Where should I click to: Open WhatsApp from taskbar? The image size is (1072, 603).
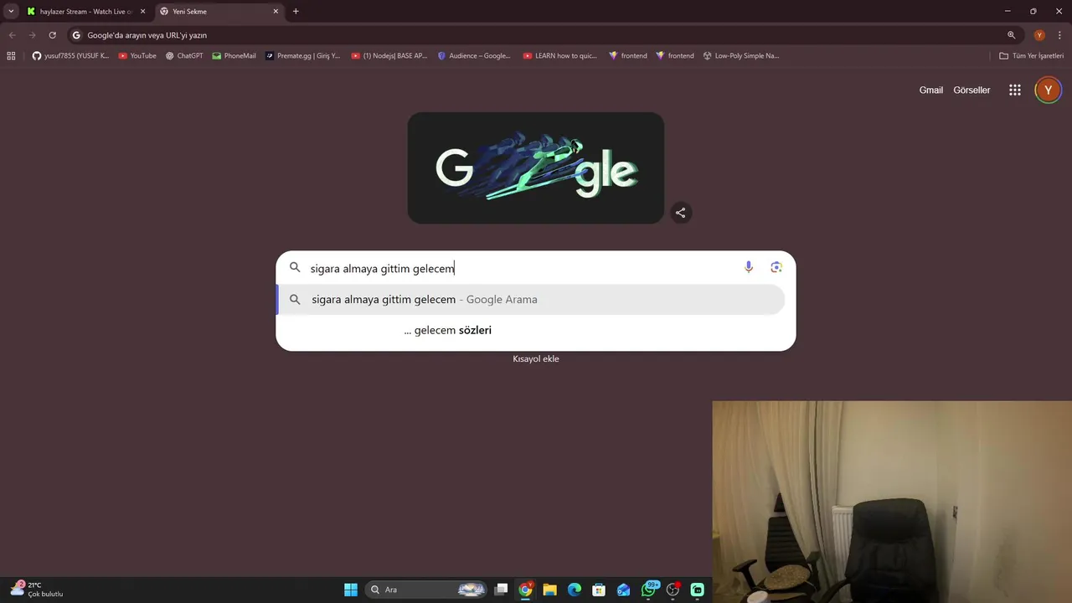pos(648,590)
